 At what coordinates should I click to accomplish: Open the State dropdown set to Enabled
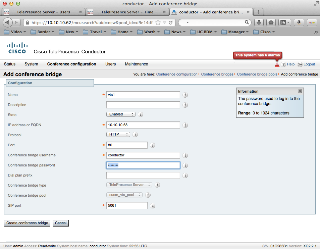tap(121, 114)
